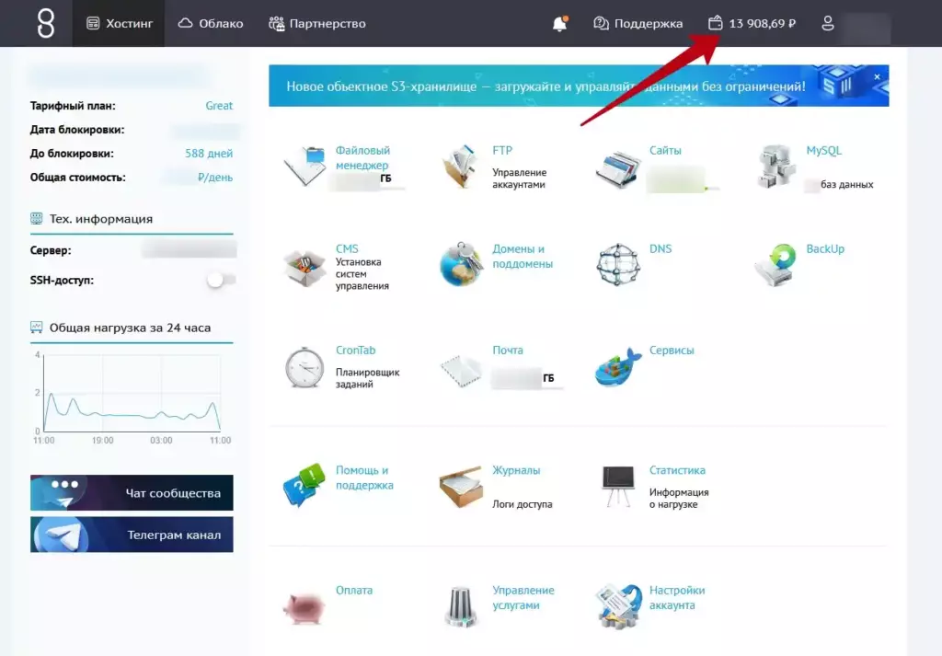Click the FTP folder icon
This screenshot has height=656, width=942.
pyautogui.click(x=460, y=166)
